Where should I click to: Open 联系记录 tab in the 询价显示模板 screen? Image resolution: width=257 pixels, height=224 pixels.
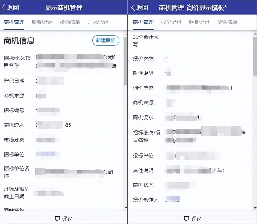199,22
